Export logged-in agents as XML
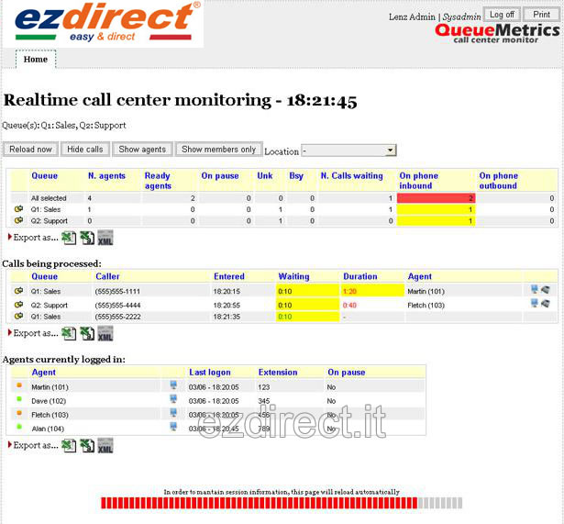 [105, 445]
